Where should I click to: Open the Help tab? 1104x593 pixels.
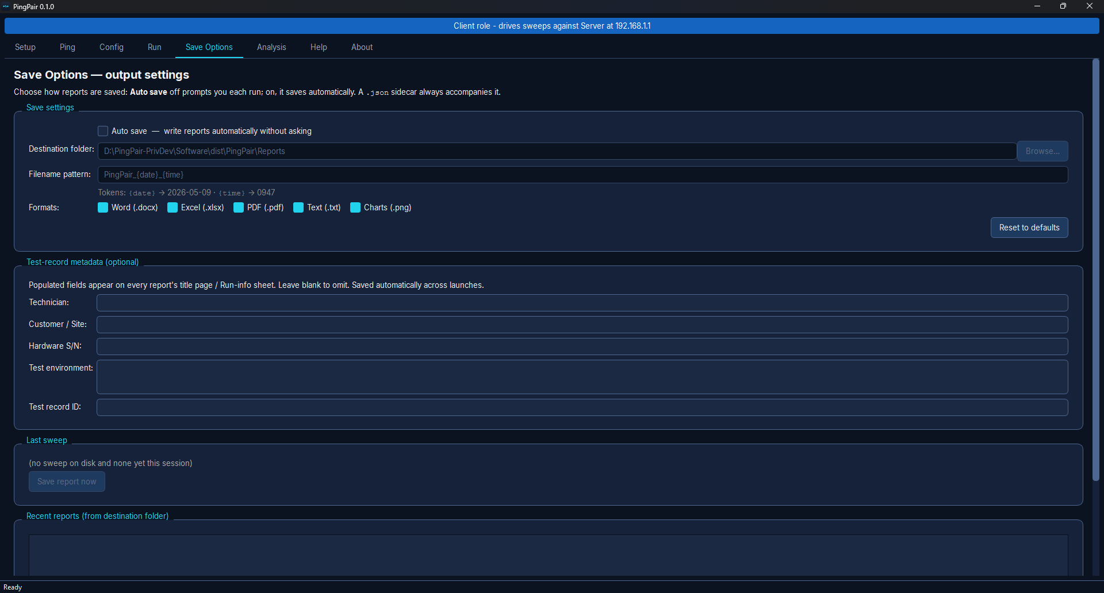pos(319,47)
